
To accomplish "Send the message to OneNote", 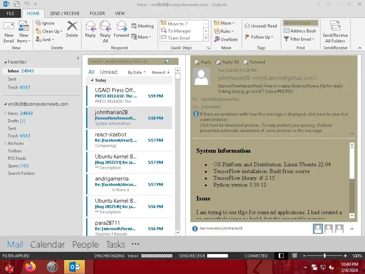I will (226, 39).
